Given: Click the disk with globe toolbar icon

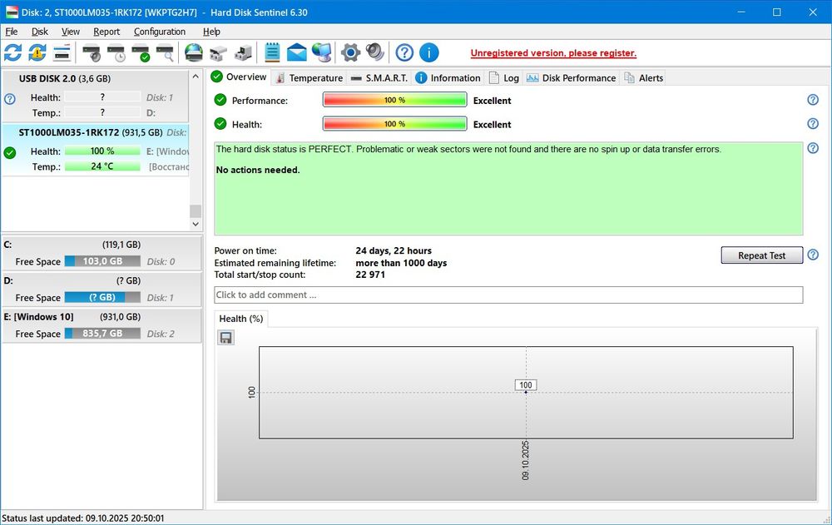Looking at the screenshot, I should tap(193, 53).
